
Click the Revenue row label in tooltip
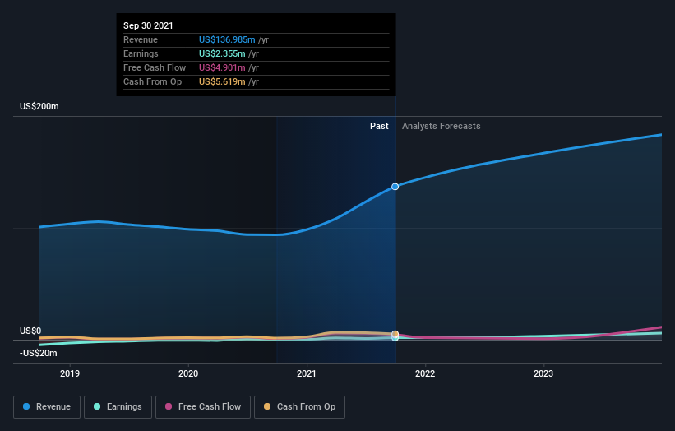[x=141, y=39]
